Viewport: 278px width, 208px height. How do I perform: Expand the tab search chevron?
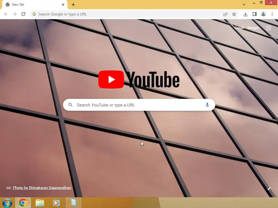point(244,5)
